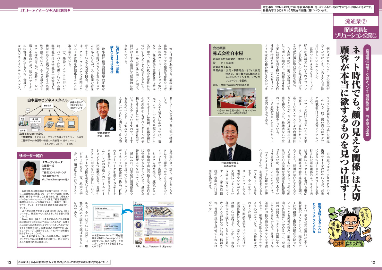Click the e-shop button in the homepage screenshot
The image size is (382, 270).
point(138,213)
